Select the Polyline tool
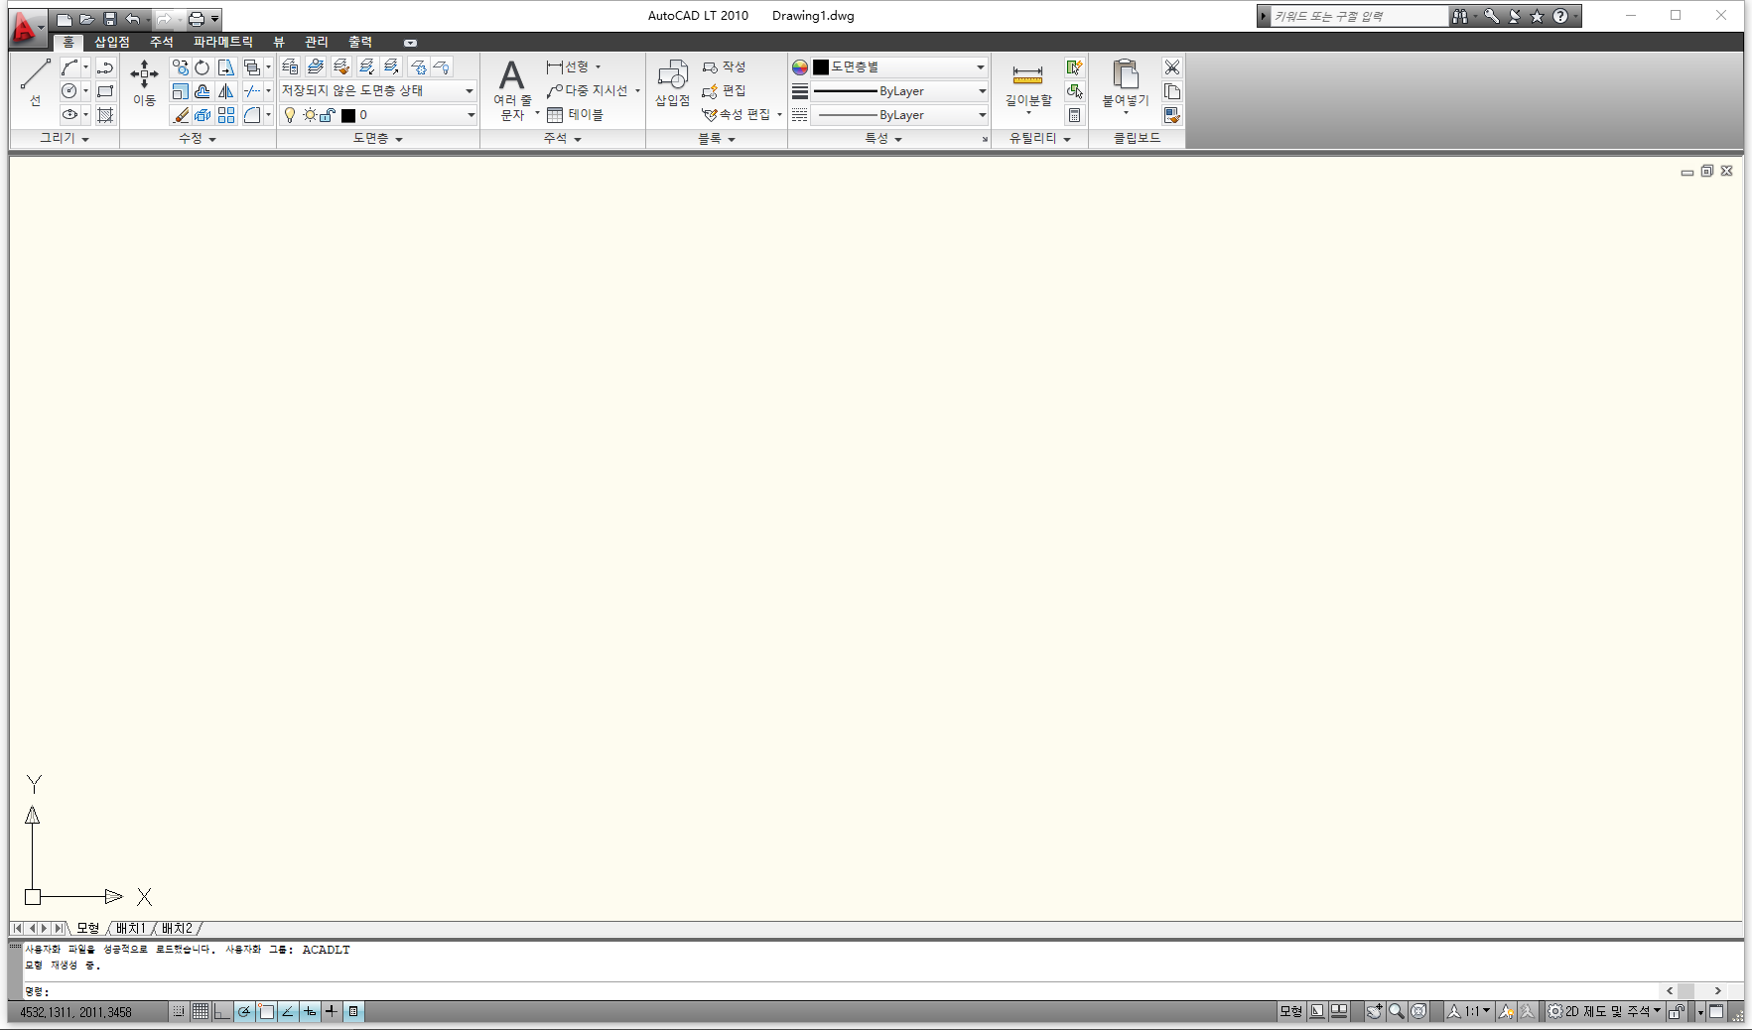The width and height of the screenshot is (1752, 1030). (105, 67)
